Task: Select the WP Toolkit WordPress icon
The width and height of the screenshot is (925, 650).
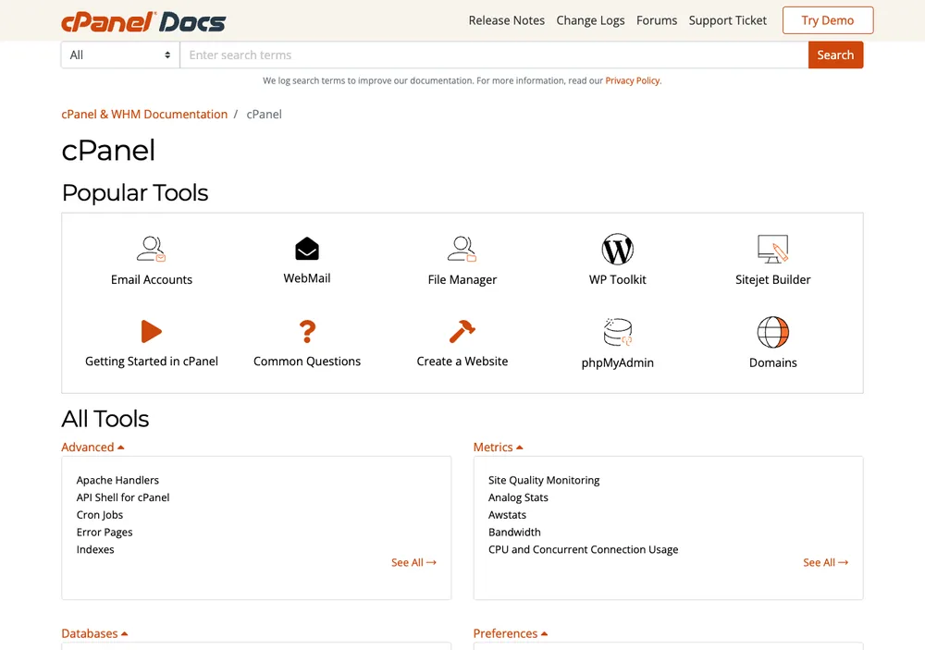Action: (x=618, y=249)
